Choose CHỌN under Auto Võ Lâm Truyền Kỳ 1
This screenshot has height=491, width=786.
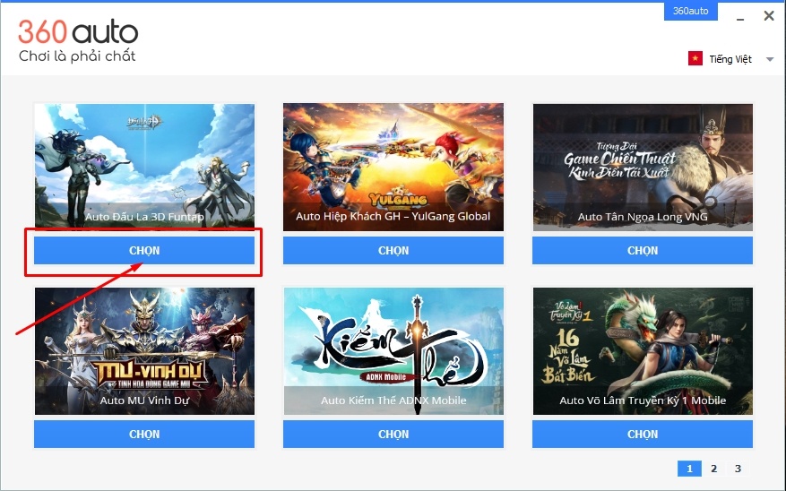point(643,434)
